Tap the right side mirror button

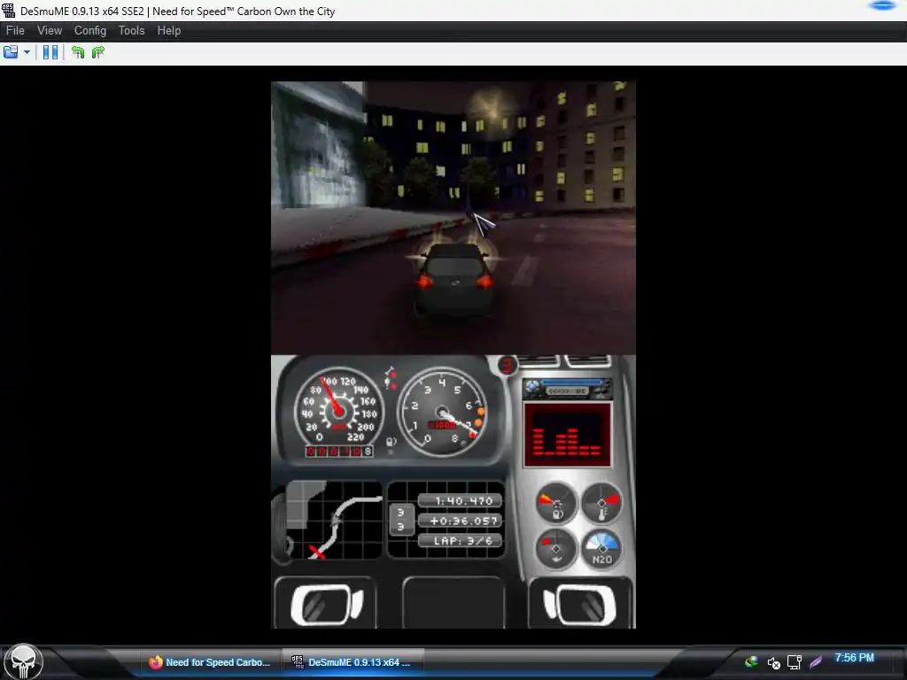[x=580, y=605]
